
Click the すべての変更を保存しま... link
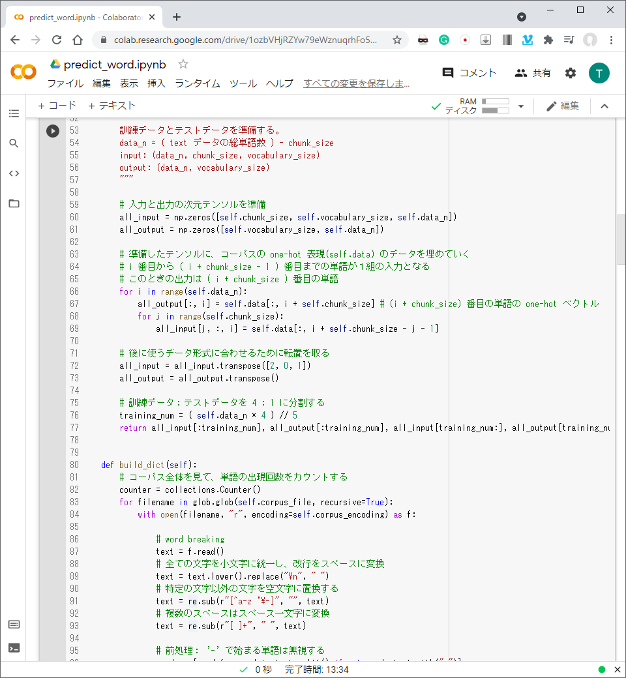point(356,83)
